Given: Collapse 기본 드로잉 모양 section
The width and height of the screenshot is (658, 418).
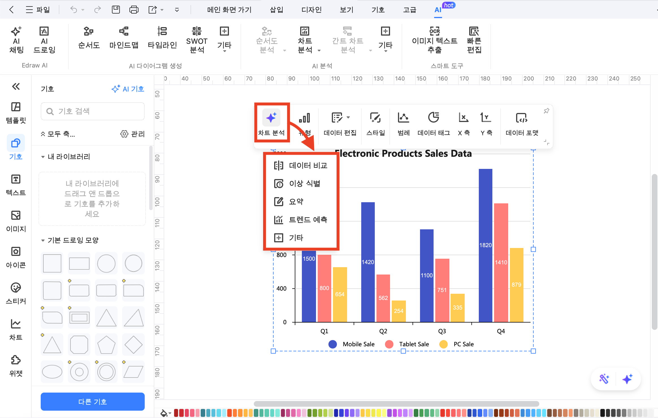Looking at the screenshot, I should pyautogui.click(x=43, y=240).
